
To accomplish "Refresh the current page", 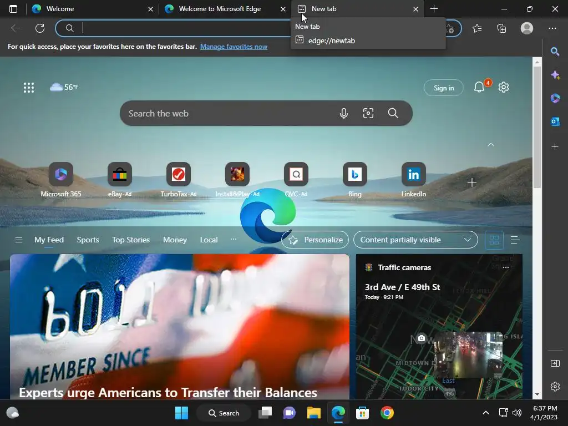I will tap(40, 28).
